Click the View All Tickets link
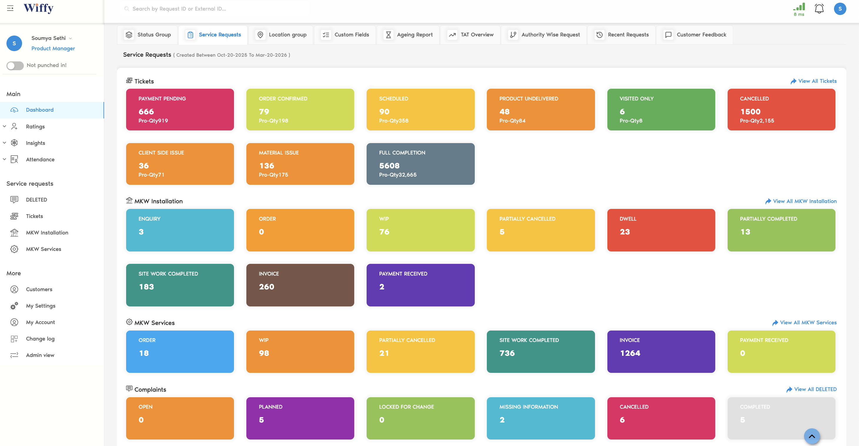Viewport: 859px width, 446px height. tap(813, 81)
